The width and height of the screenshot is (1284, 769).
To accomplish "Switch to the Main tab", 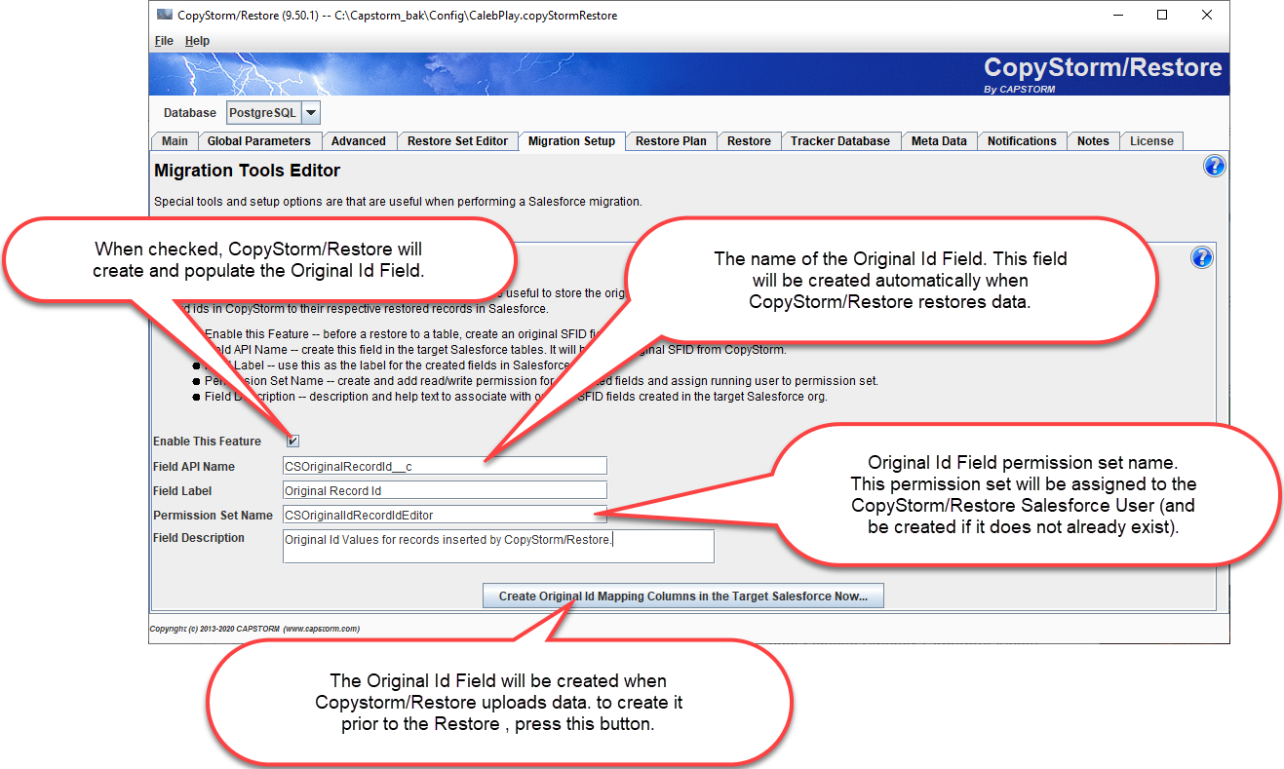I will (175, 141).
